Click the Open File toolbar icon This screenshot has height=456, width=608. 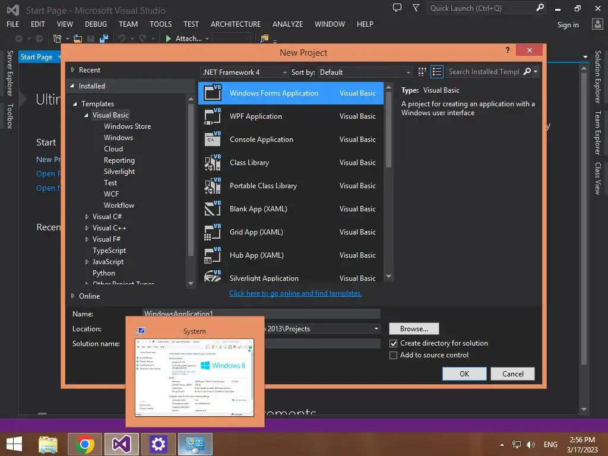coord(78,39)
